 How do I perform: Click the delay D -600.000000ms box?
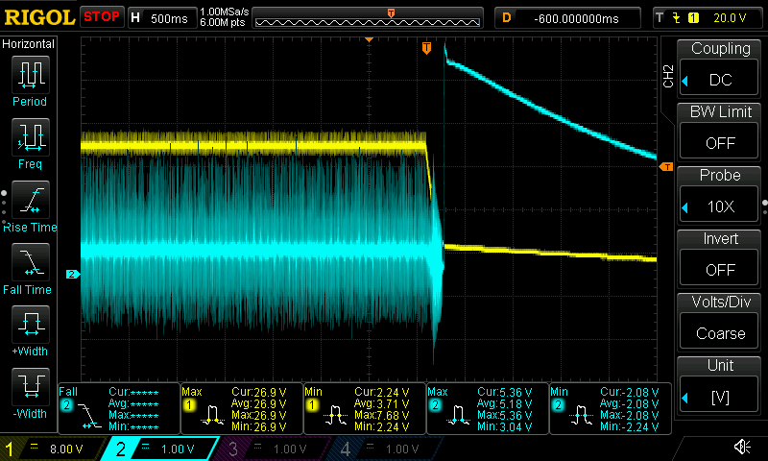(567, 18)
